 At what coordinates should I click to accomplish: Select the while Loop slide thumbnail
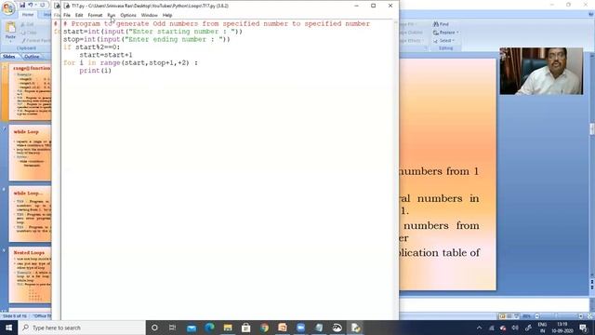(30, 153)
